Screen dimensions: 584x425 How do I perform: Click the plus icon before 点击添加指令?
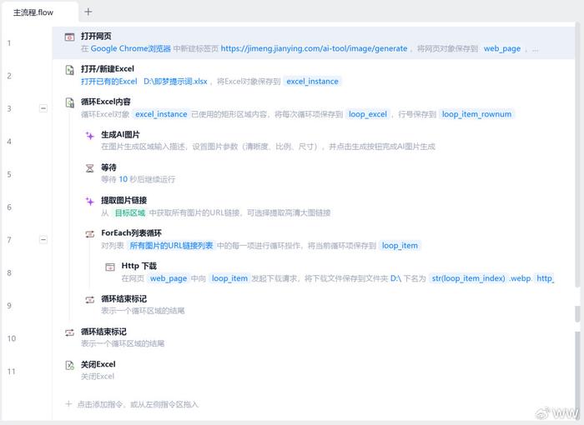point(68,404)
